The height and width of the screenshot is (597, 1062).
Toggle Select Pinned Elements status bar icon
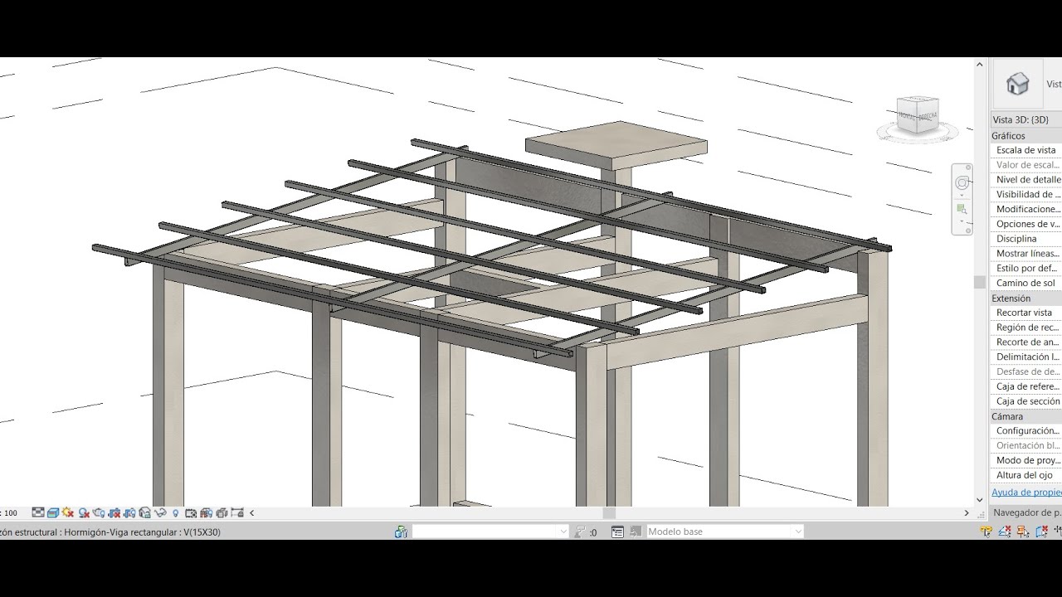(1023, 531)
